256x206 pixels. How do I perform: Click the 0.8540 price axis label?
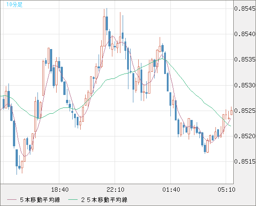click(245, 34)
